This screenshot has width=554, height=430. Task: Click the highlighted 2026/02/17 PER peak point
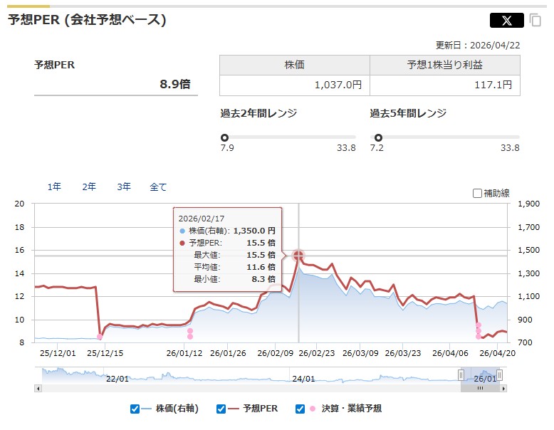298,256
